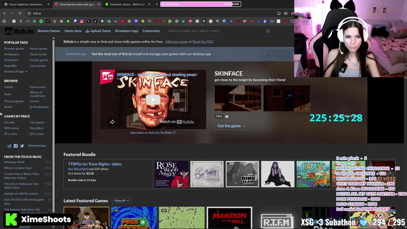407x229 pixels.
Task: Click the install app icon in address bar
Action: tap(279, 13)
